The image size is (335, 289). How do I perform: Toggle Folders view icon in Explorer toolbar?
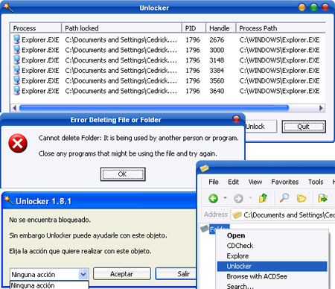(301, 198)
